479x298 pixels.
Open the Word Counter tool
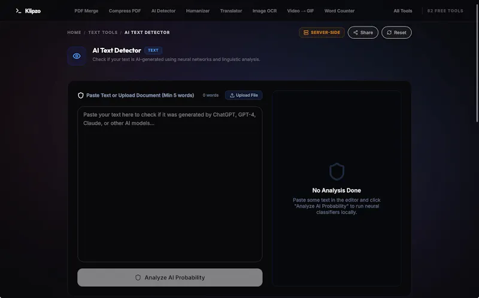(x=339, y=11)
